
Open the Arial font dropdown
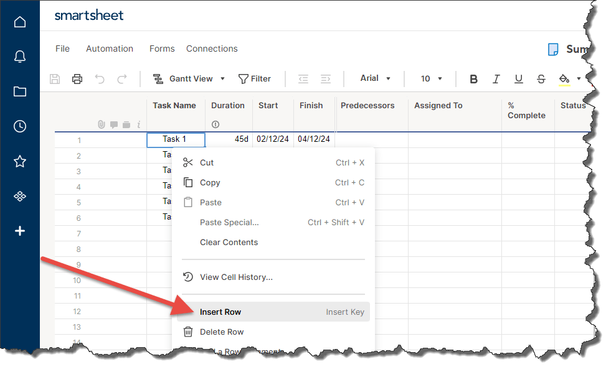pyautogui.click(x=375, y=78)
